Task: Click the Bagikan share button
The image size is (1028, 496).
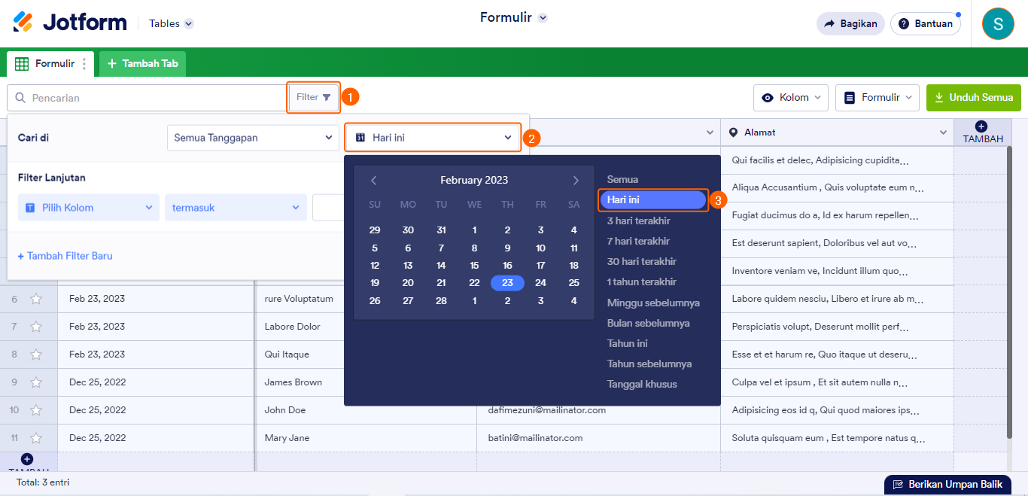Action: point(850,23)
